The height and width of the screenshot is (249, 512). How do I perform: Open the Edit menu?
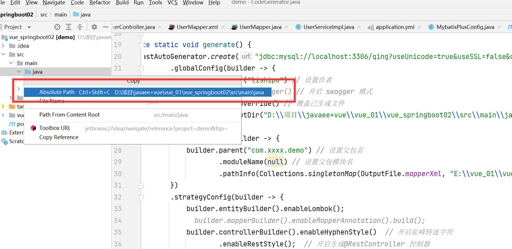click(15, 3)
